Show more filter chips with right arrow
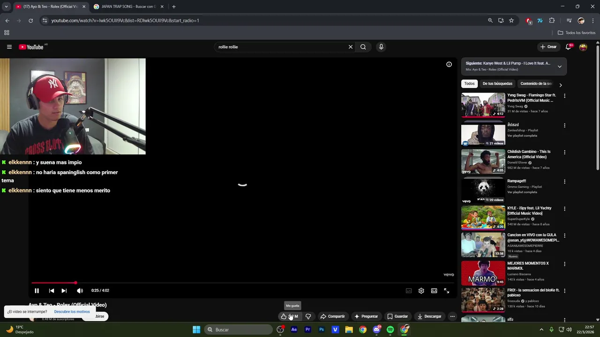This screenshot has width=600, height=337. 560,85
